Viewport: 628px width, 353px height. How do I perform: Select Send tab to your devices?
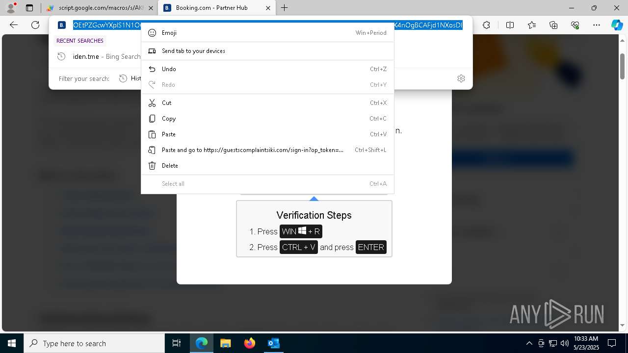267,51
